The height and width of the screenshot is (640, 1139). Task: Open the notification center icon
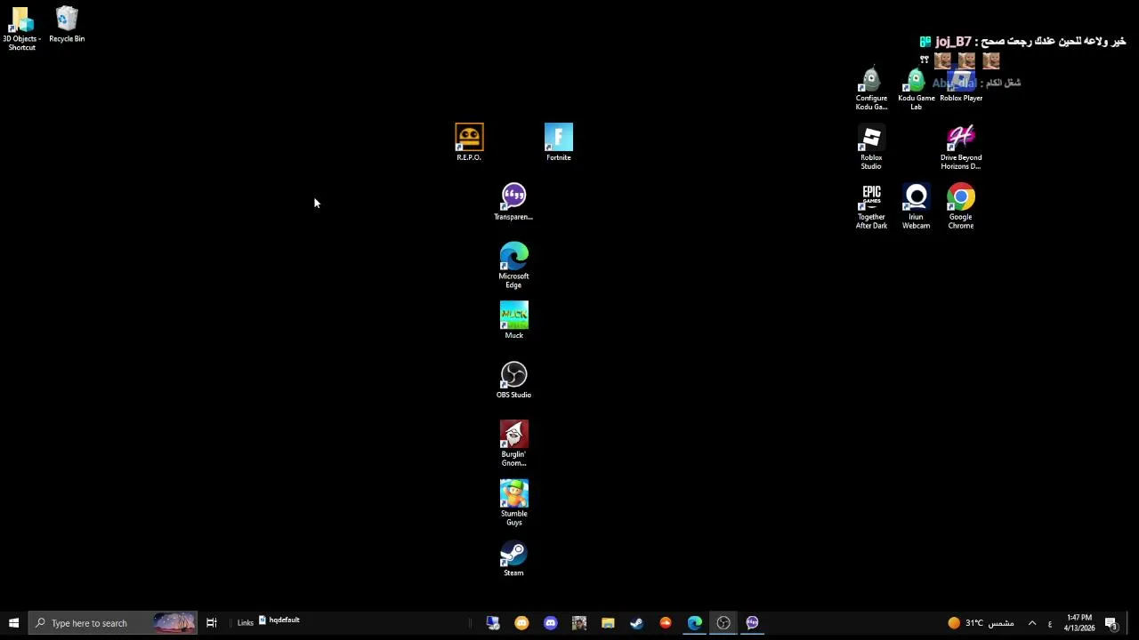(x=1111, y=623)
